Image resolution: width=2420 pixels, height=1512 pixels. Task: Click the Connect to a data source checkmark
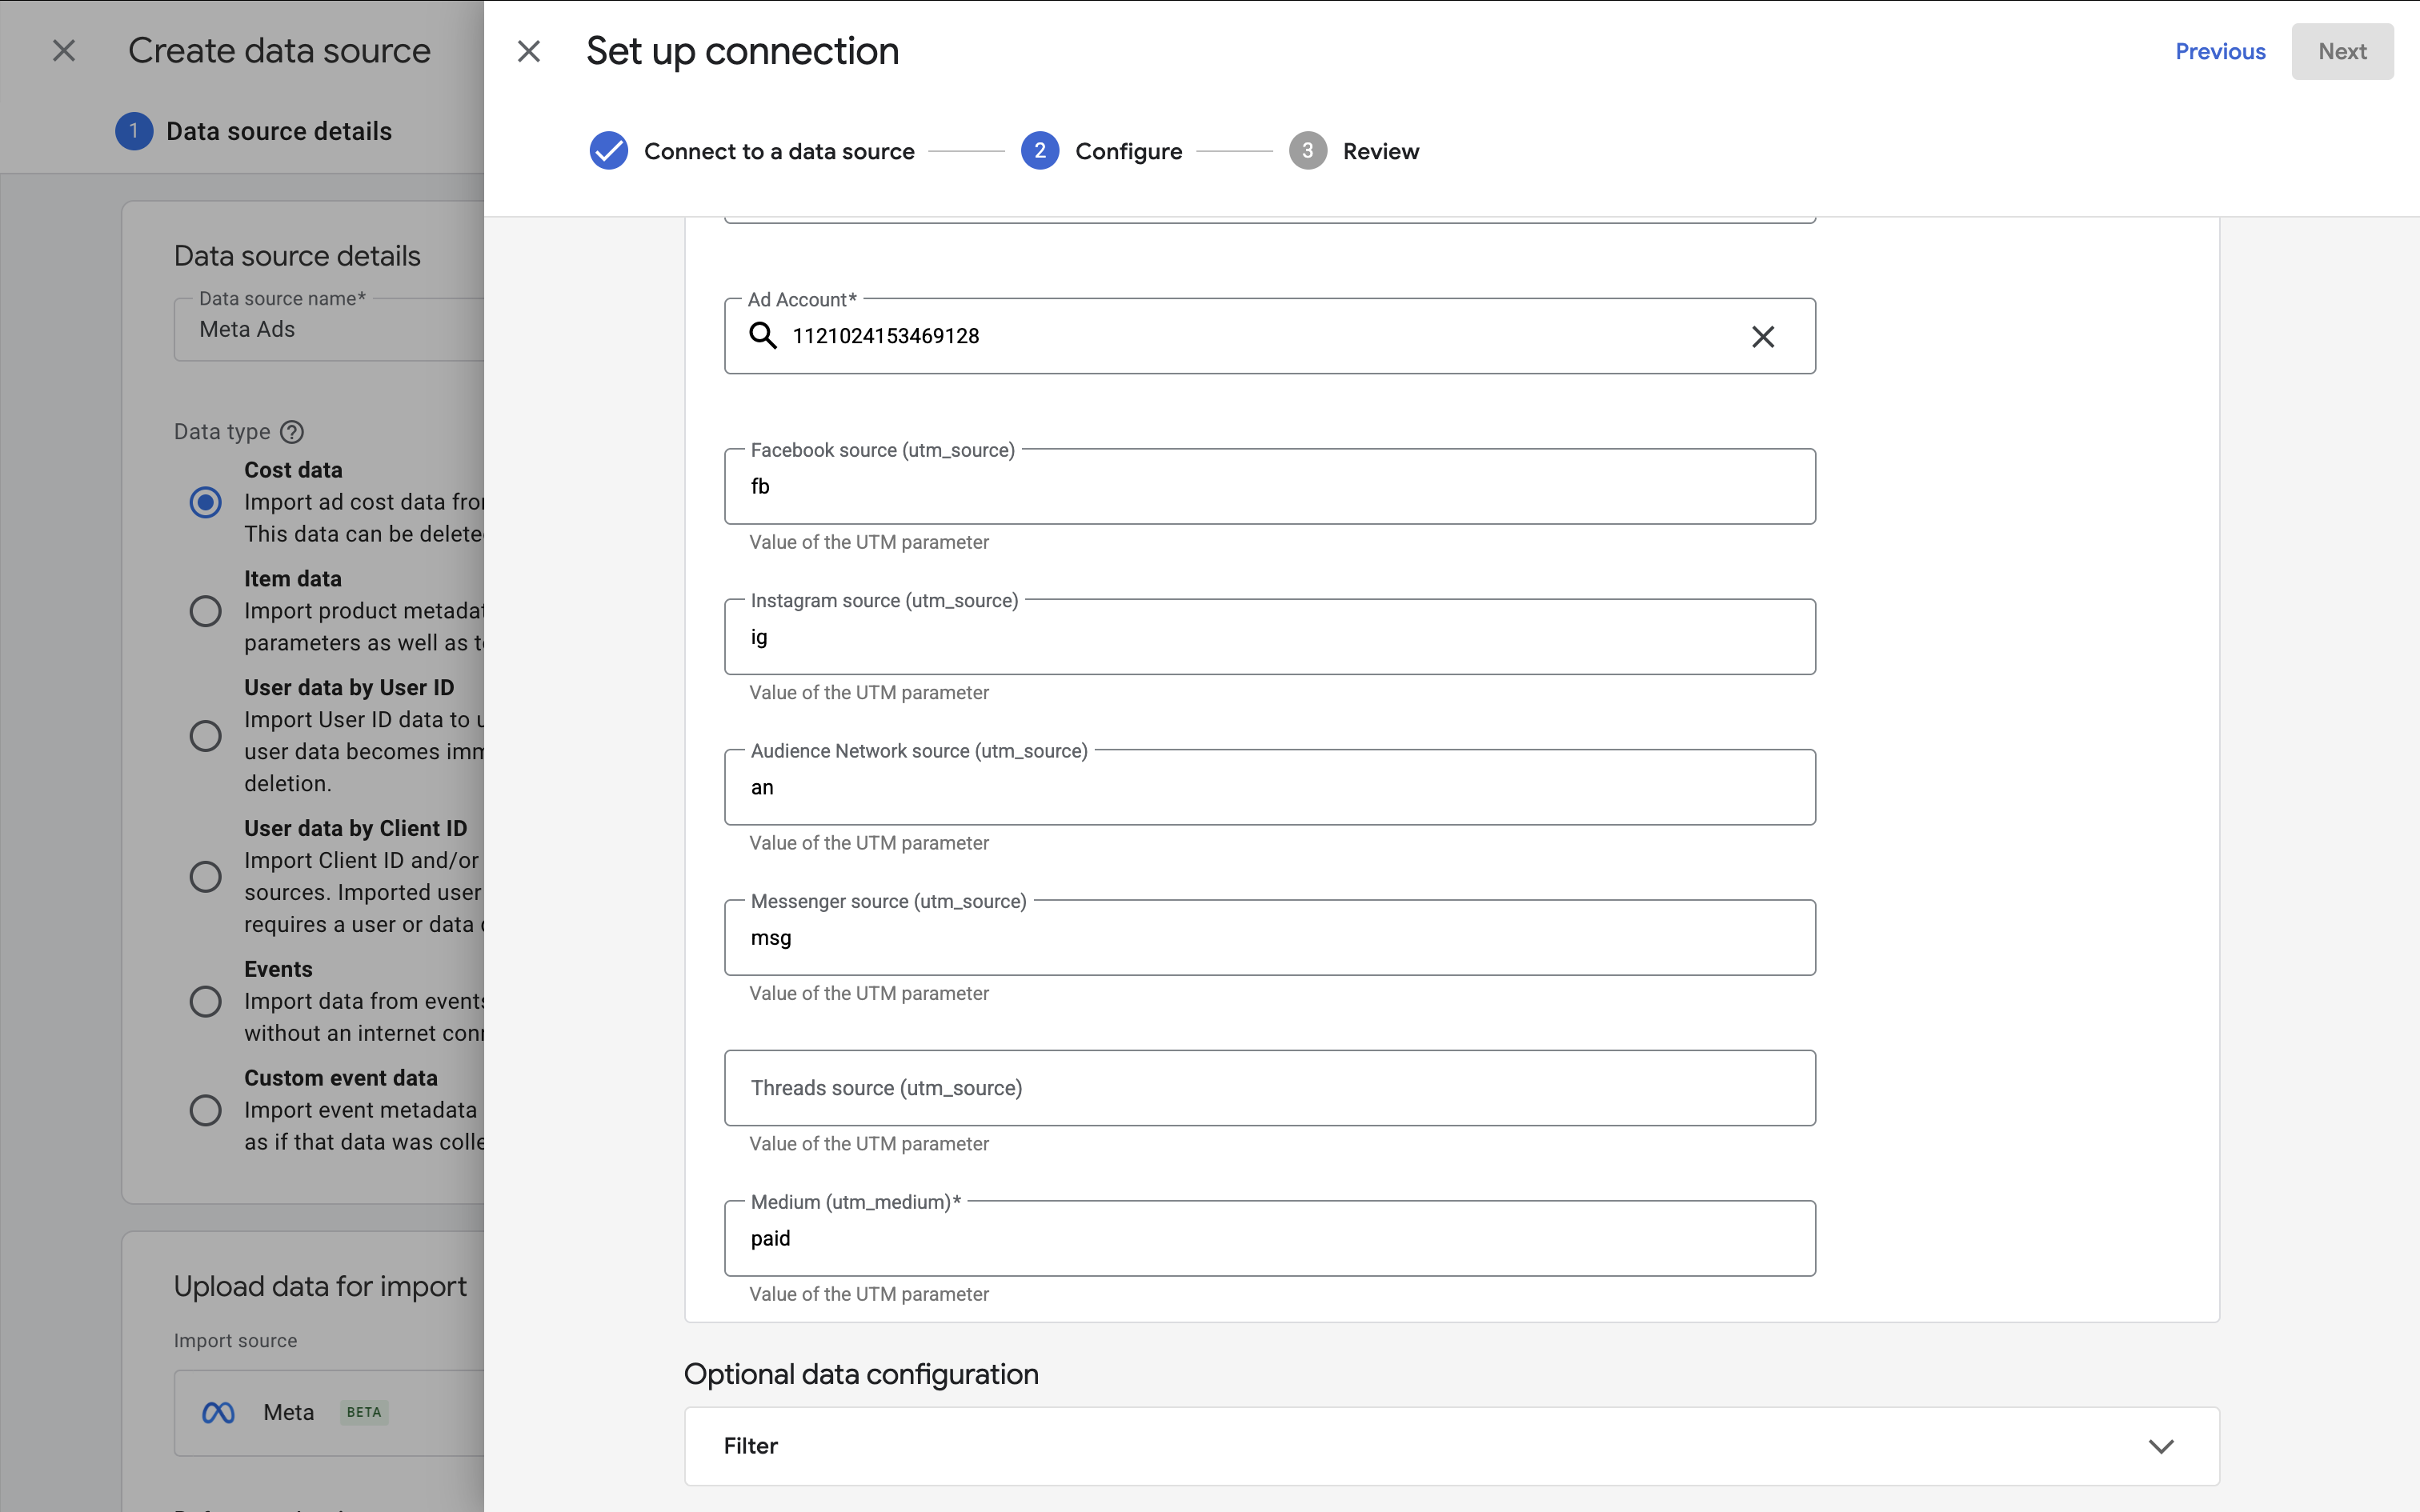point(609,151)
